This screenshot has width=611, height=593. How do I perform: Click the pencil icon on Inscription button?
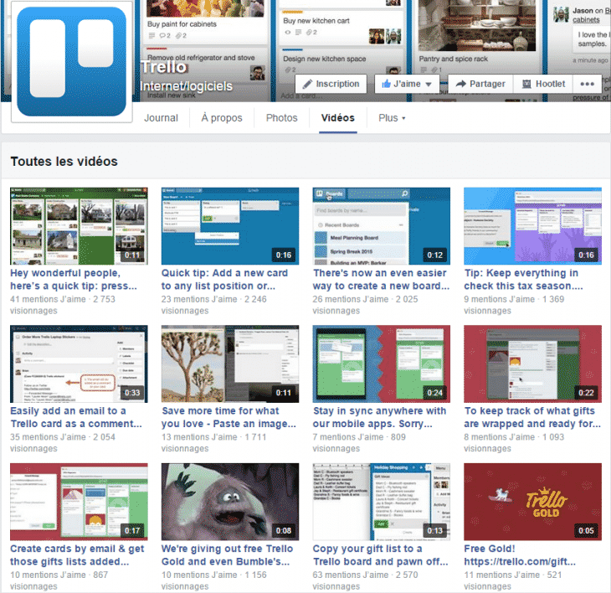pyautogui.click(x=307, y=84)
